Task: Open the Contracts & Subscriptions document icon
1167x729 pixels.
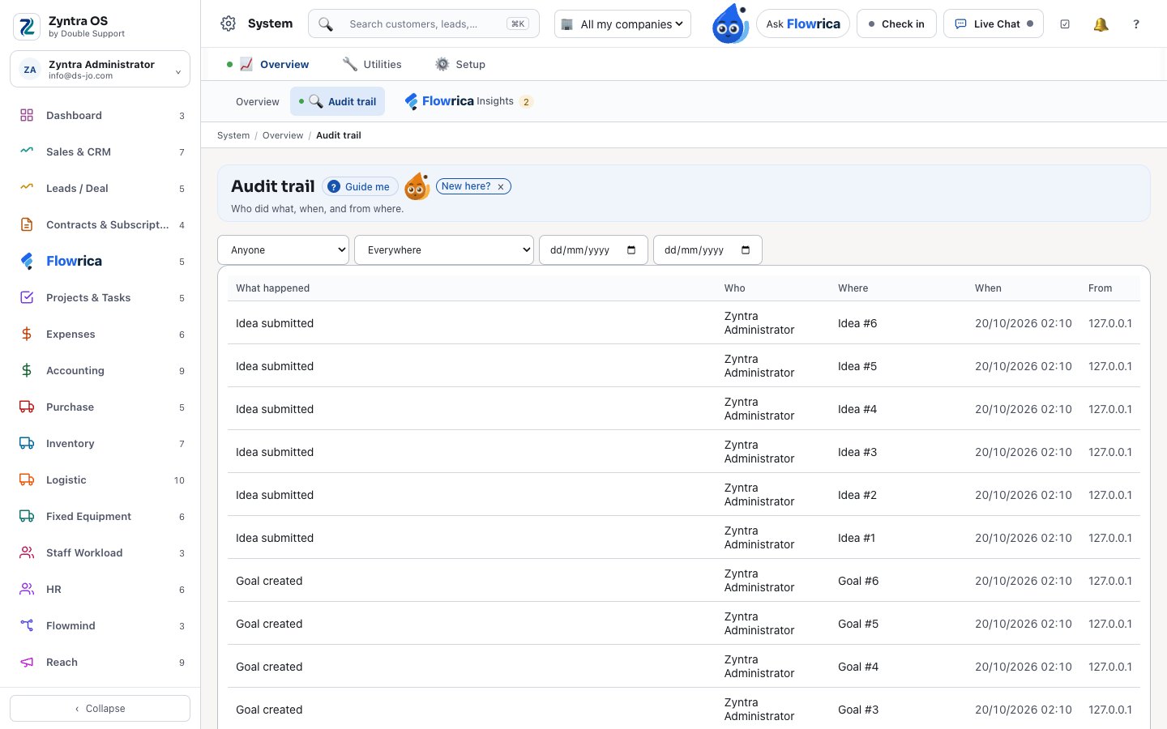Action: (27, 225)
